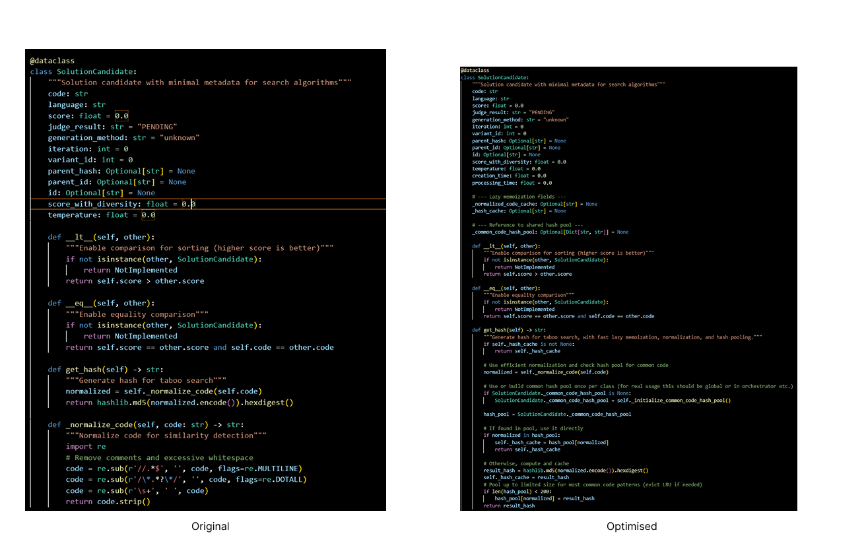Click '# If found in pool, use it directly' comment
Image resolution: width=866 pixels, height=559 pixels.
(533, 428)
